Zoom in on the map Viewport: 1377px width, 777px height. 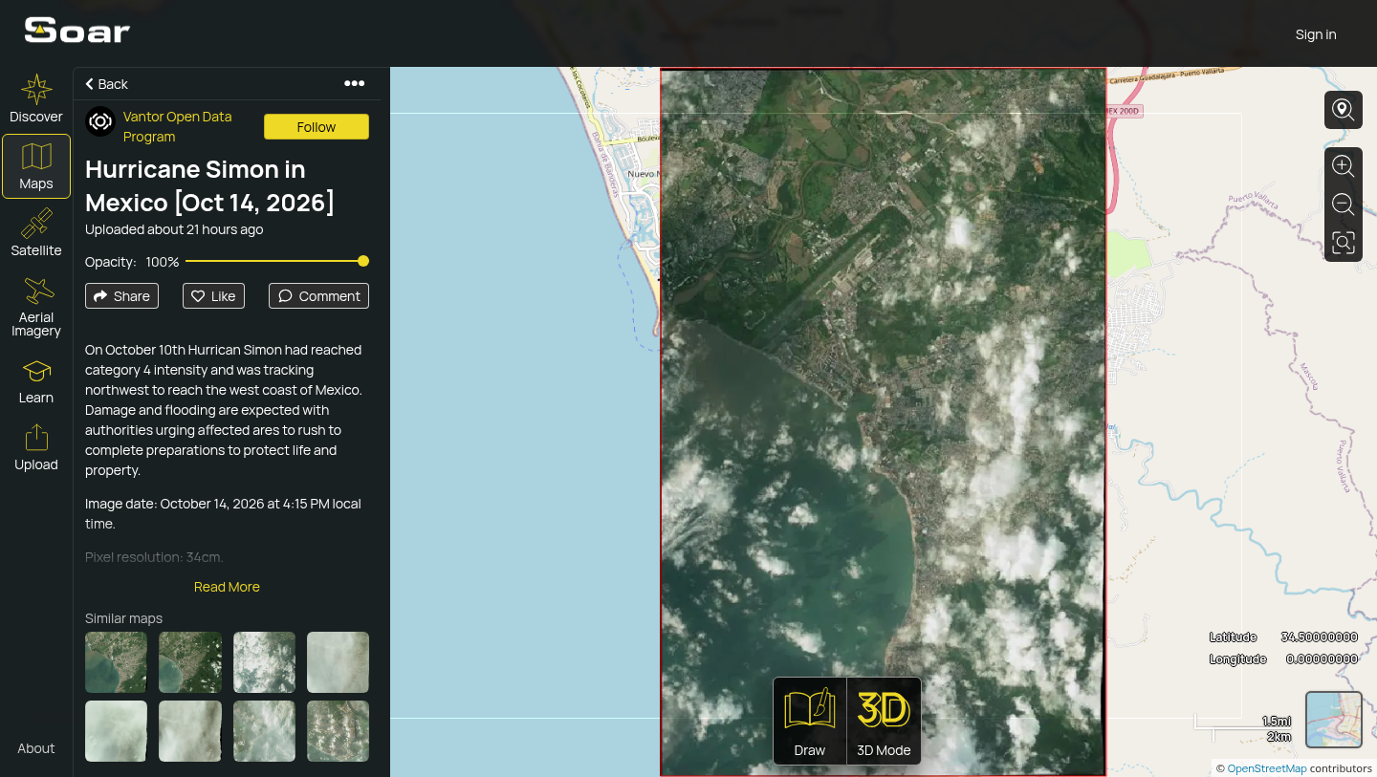coord(1344,166)
